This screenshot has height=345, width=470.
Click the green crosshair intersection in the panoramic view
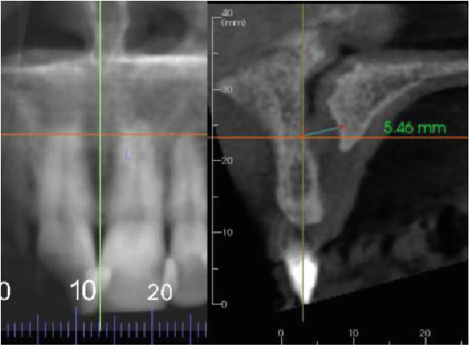[x=99, y=134]
